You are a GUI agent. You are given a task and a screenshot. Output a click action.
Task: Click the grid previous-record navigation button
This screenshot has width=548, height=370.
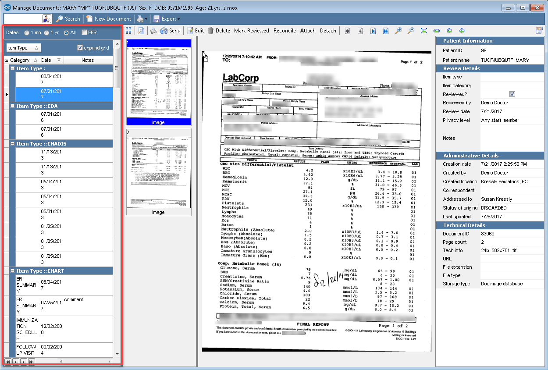tap(15, 361)
